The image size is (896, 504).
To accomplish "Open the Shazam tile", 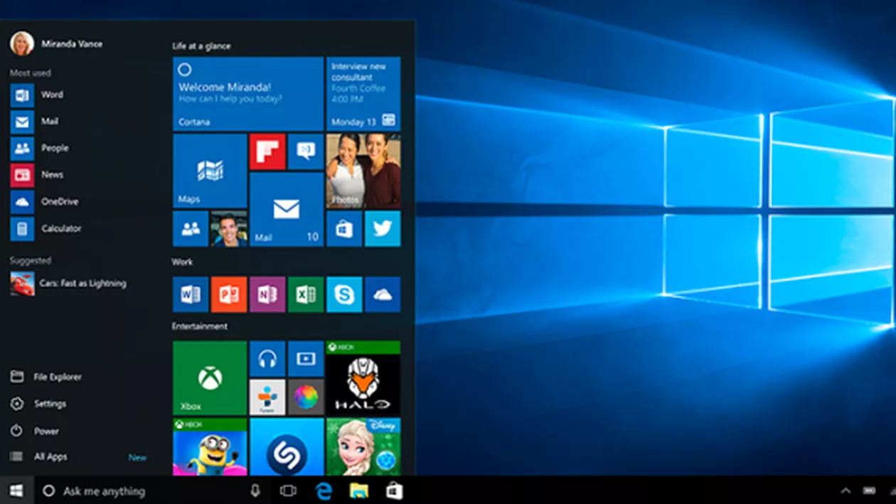I will 287,447.
